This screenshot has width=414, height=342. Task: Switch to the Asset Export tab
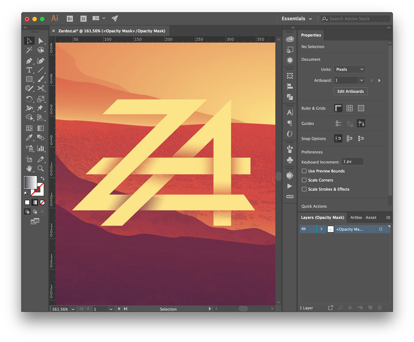coord(371,218)
